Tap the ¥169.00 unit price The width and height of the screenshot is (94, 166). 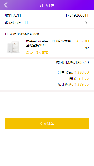coord(83,41)
